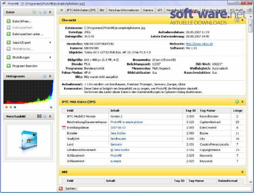Image resolution: width=254 pixels, height=193 pixels.
Task: Click the green arrow icon beside Einstellungen
Action: point(8,58)
